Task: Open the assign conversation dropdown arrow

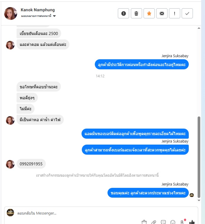Action: [x=54, y=16]
